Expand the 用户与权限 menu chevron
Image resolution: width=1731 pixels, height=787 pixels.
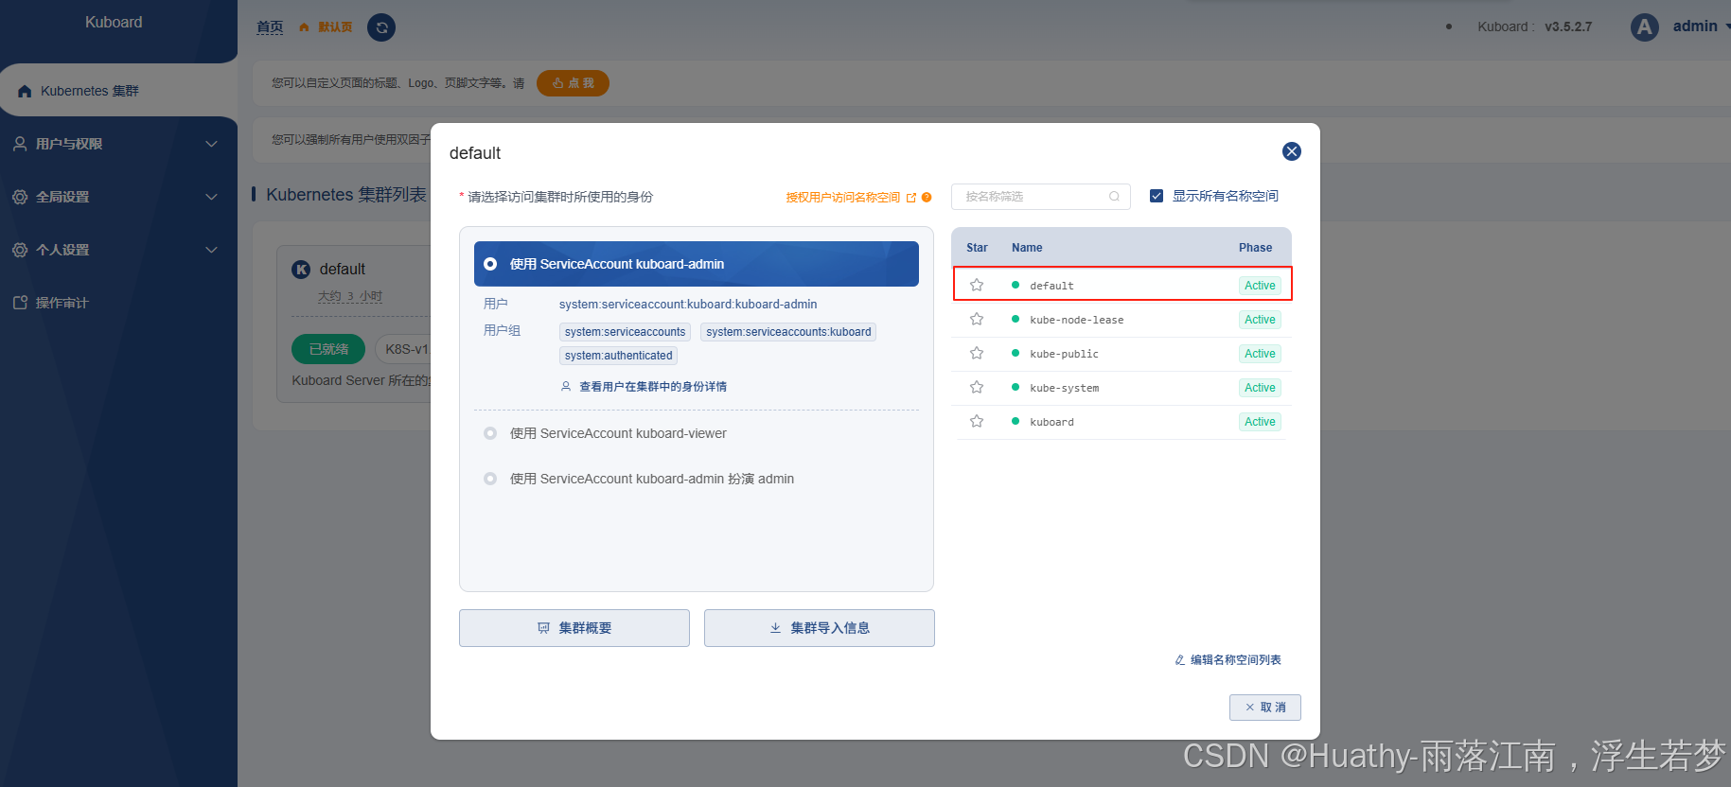[x=212, y=144]
